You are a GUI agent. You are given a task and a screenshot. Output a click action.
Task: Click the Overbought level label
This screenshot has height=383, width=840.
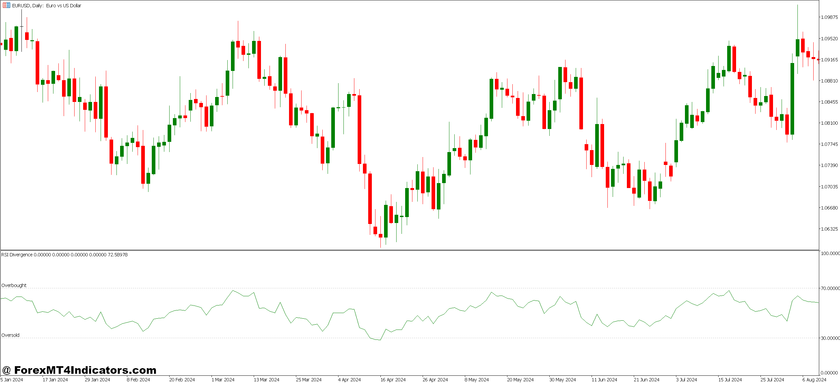tap(13, 286)
